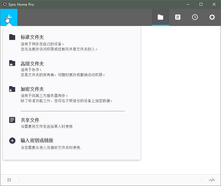Click text 当您需要从他人处接收文件夹时使用.
Viewport: 221px width, 186px height.
(50, 147)
